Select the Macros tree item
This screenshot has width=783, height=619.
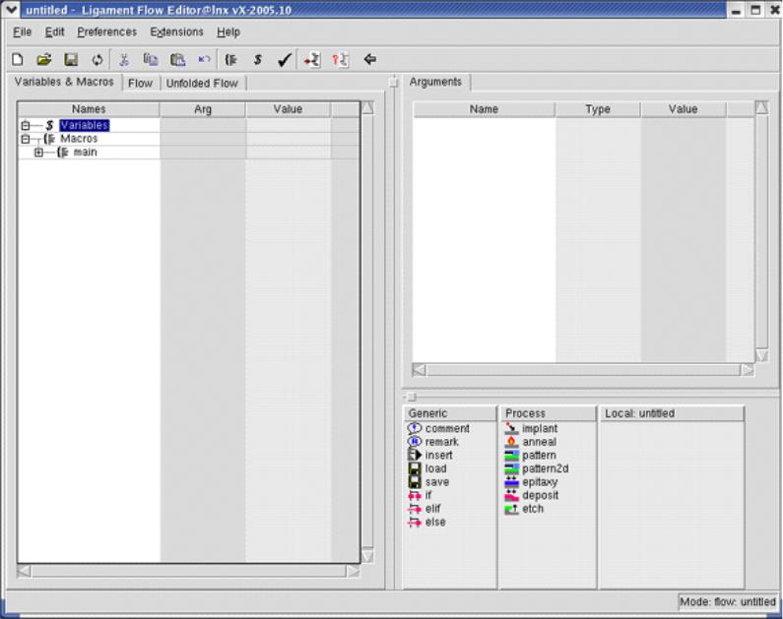(79, 139)
